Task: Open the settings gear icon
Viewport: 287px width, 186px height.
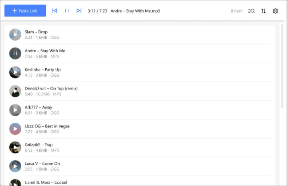Action: pyautogui.click(x=275, y=11)
